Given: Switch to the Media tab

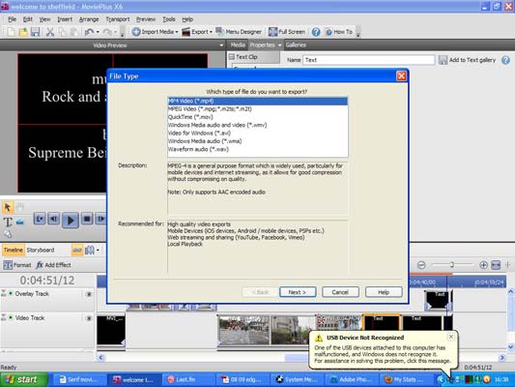Looking at the screenshot, I should (x=238, y=45).
